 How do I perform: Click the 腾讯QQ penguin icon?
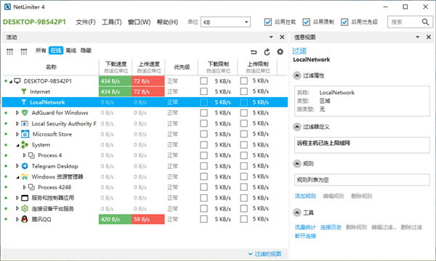click(x=25, y=220)
